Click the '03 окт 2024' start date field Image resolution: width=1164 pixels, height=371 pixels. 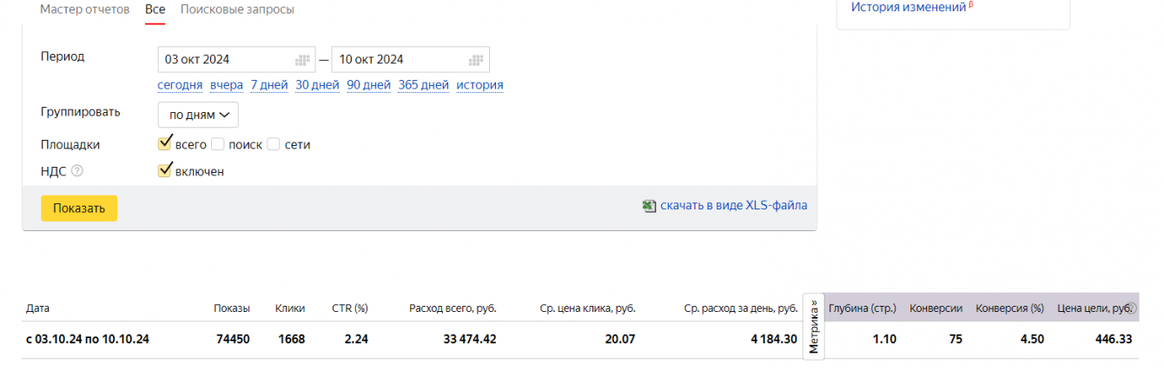tap(226, 60)
